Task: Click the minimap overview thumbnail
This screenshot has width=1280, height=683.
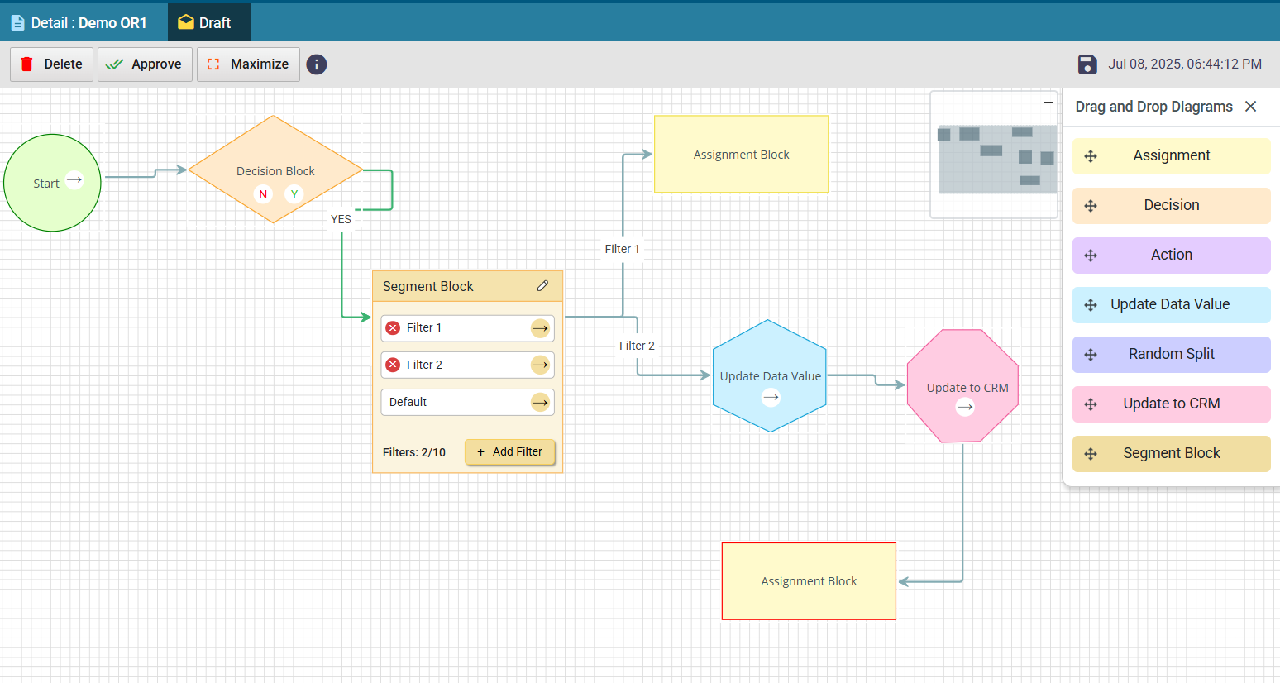Action: tap(996, 160)
